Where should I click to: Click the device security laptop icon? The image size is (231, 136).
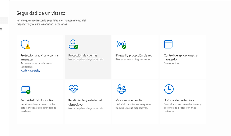click(x=25, y=89)
